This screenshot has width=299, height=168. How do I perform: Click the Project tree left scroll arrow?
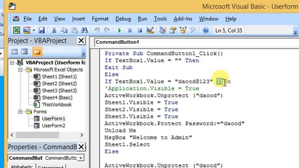click(12, 135)
